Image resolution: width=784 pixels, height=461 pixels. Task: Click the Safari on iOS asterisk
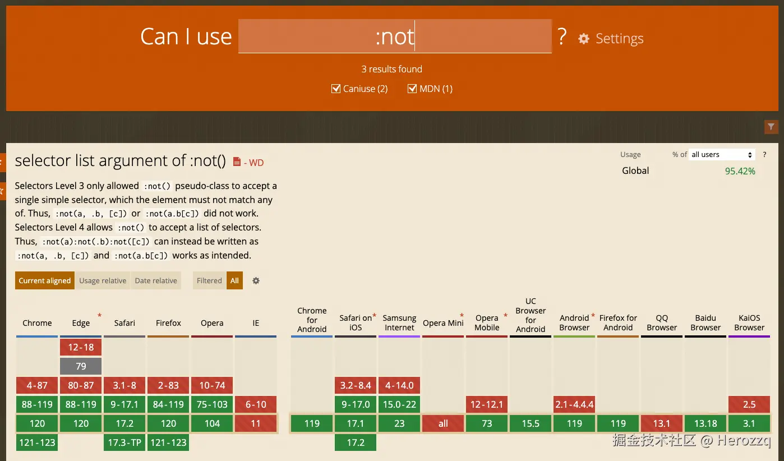point(375,316)
